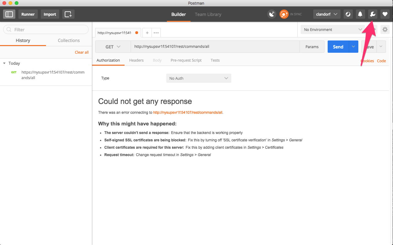The width and height of the screenshot is (393, 245).
Task: Expand the GET method dropdown
Action: tap(113, 47)
